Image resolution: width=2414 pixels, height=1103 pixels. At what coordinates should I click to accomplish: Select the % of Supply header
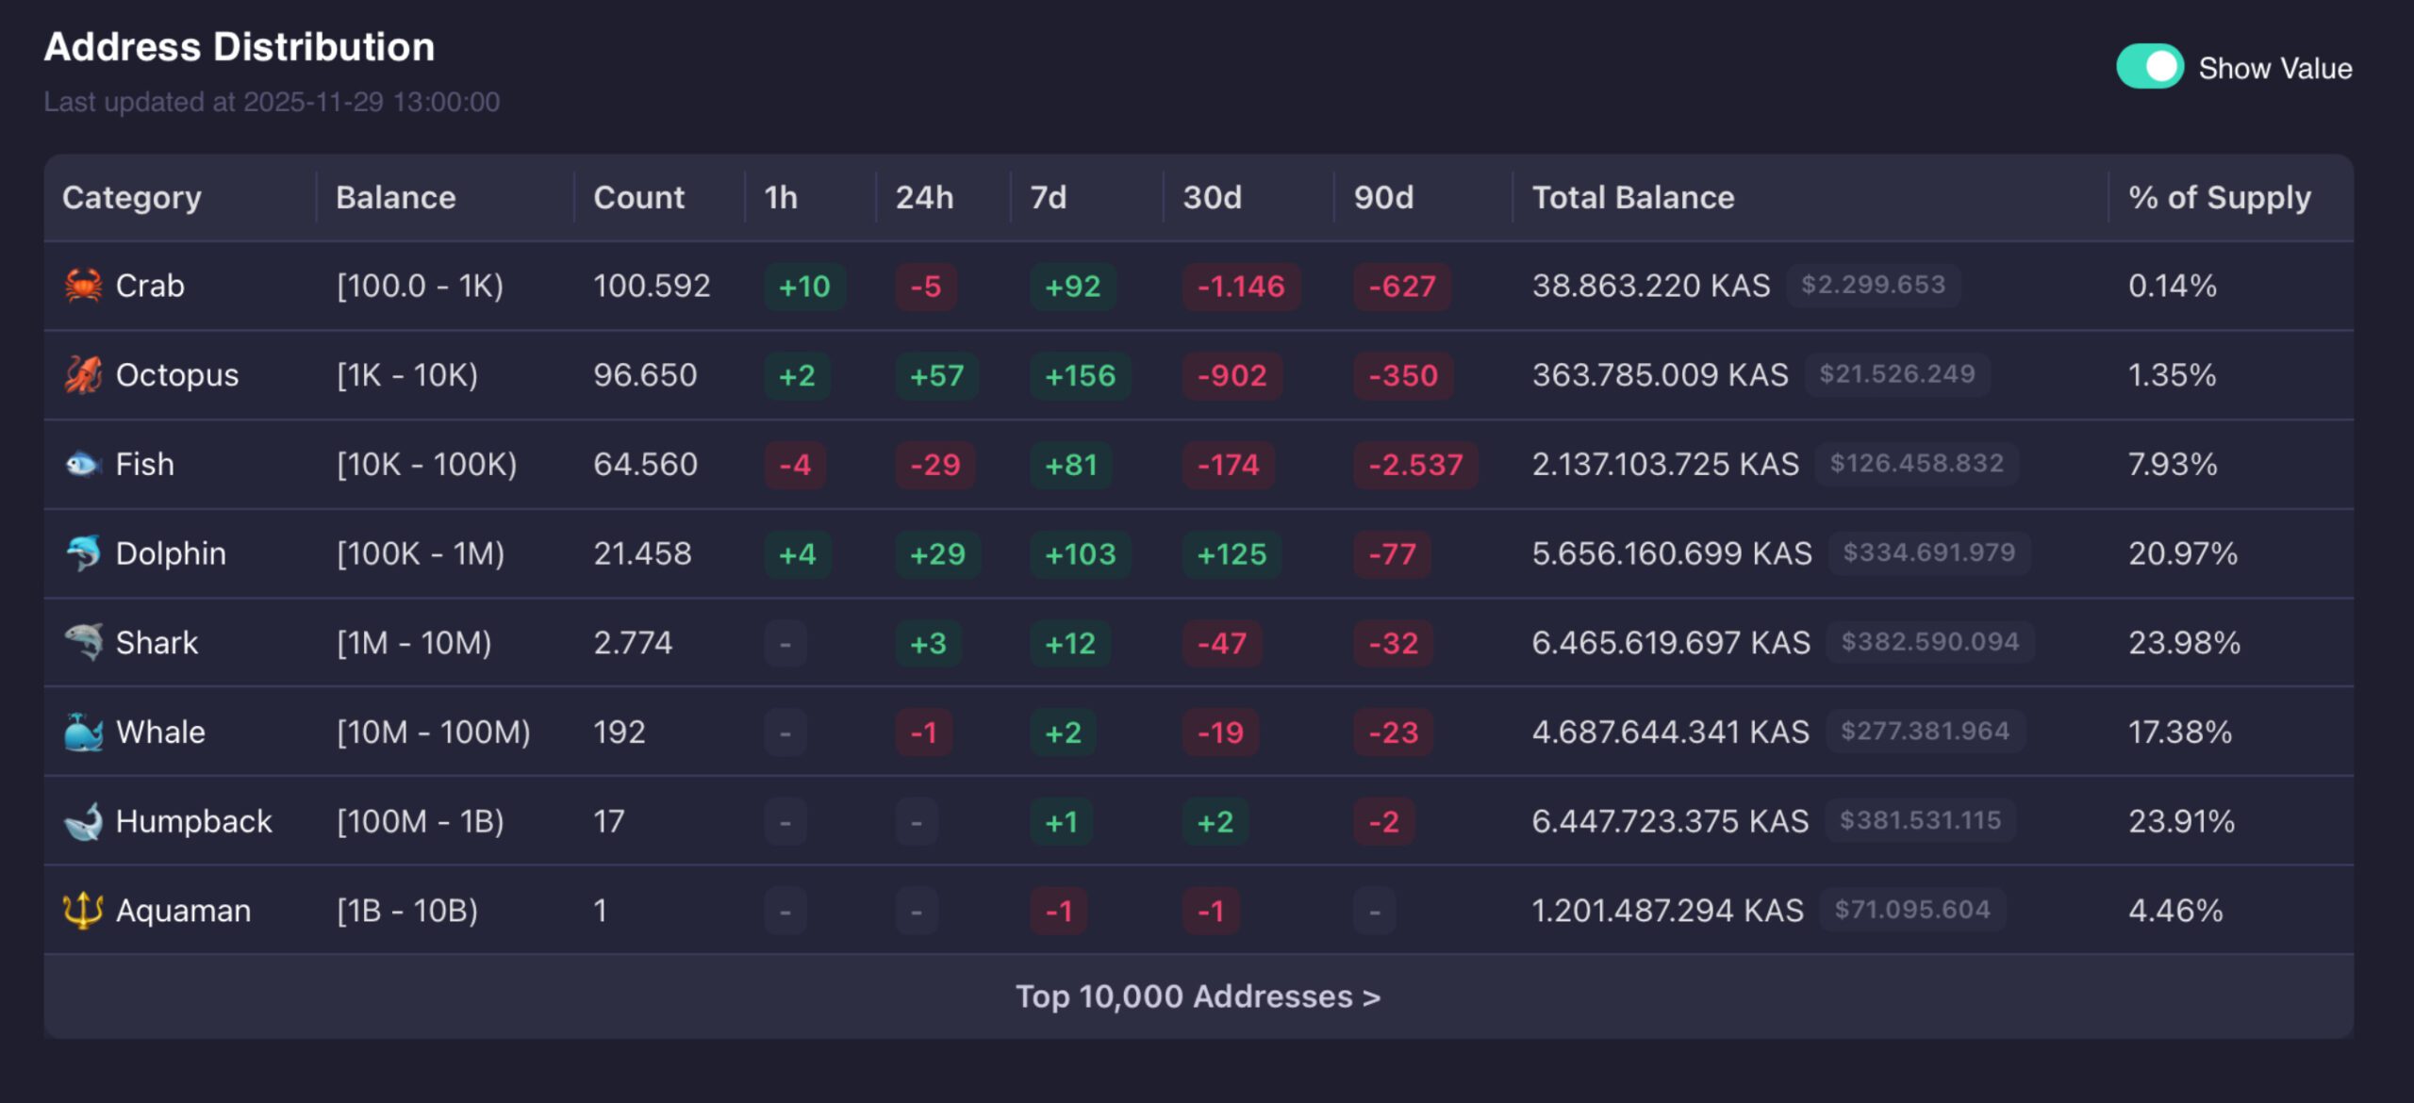point(2219,197)
